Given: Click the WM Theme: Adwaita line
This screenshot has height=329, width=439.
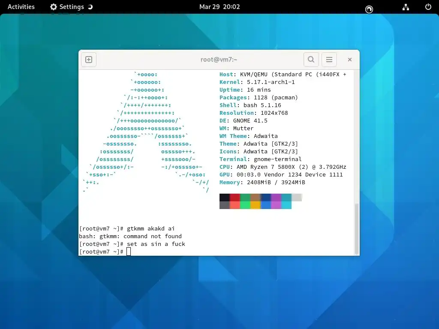Looking at the screenshot, I should 249,136.
